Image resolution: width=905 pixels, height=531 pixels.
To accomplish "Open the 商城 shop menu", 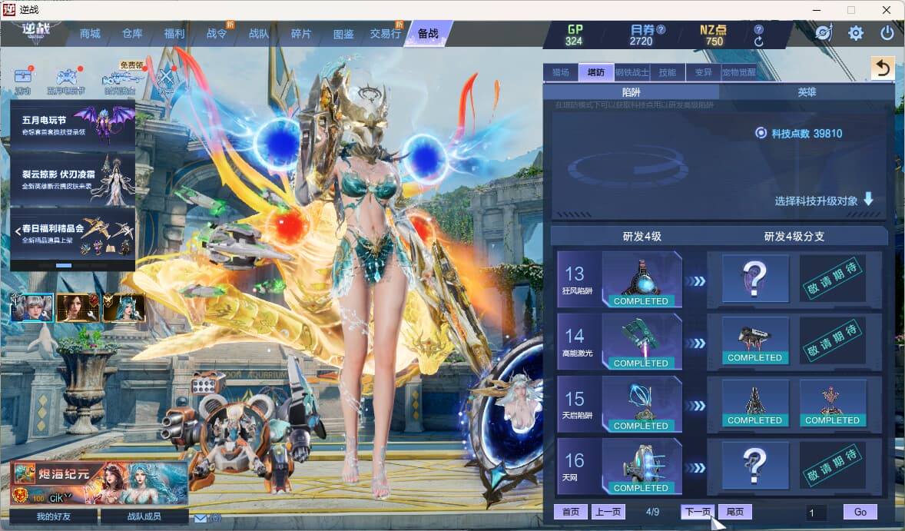I will [x=89, y=34].
